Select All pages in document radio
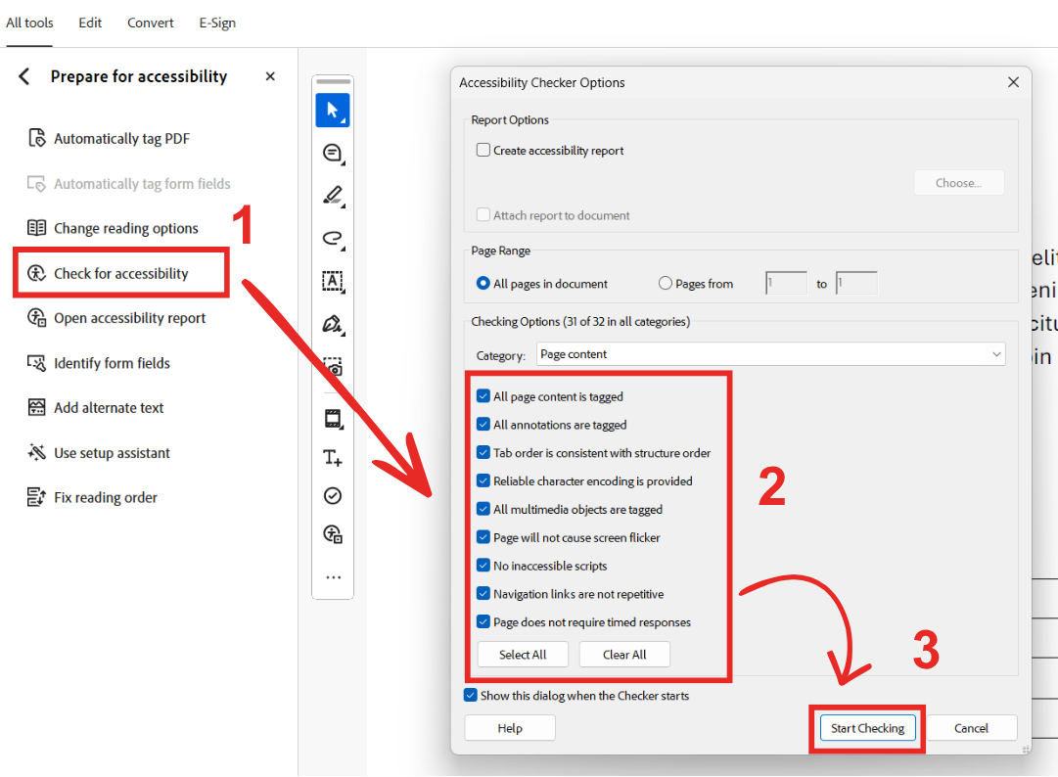The image size is (1058, 777). [483, 283]
